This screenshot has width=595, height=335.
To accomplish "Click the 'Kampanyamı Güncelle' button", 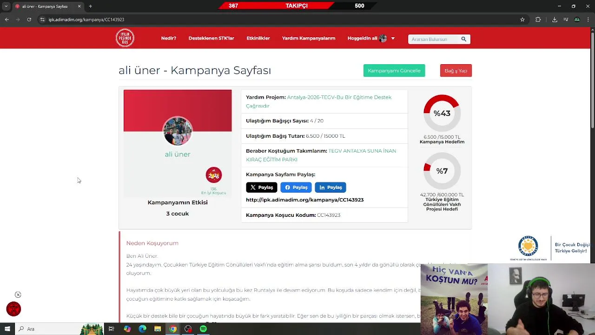I will click(394, 71).
